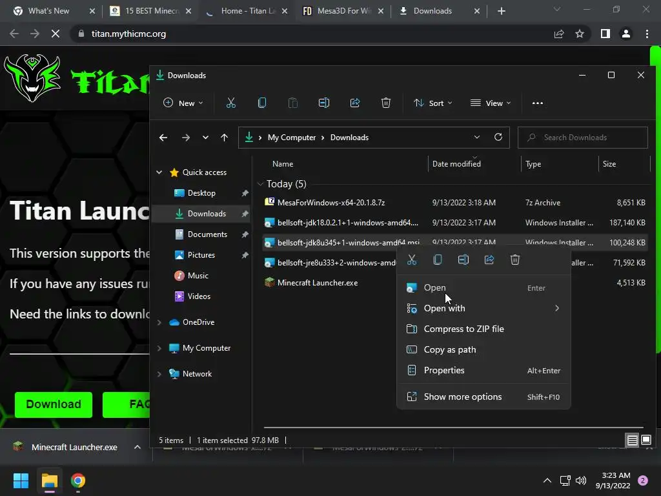The height and width of the screenshot is (496, 661).
Task: Select Desktop in Quick access
Action: (x=201, y=193)
